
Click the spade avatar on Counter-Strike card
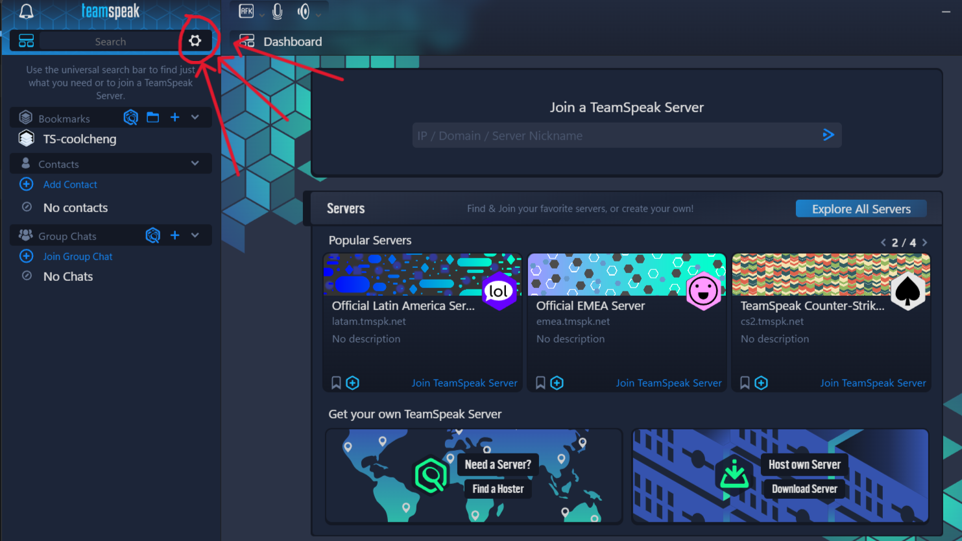click(x=908, y=291)
